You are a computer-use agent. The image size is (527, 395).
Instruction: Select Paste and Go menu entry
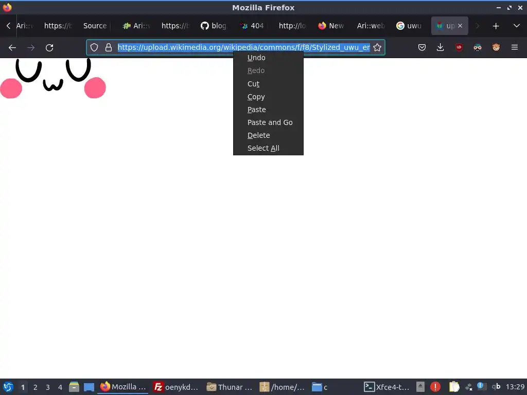point(268,122)
